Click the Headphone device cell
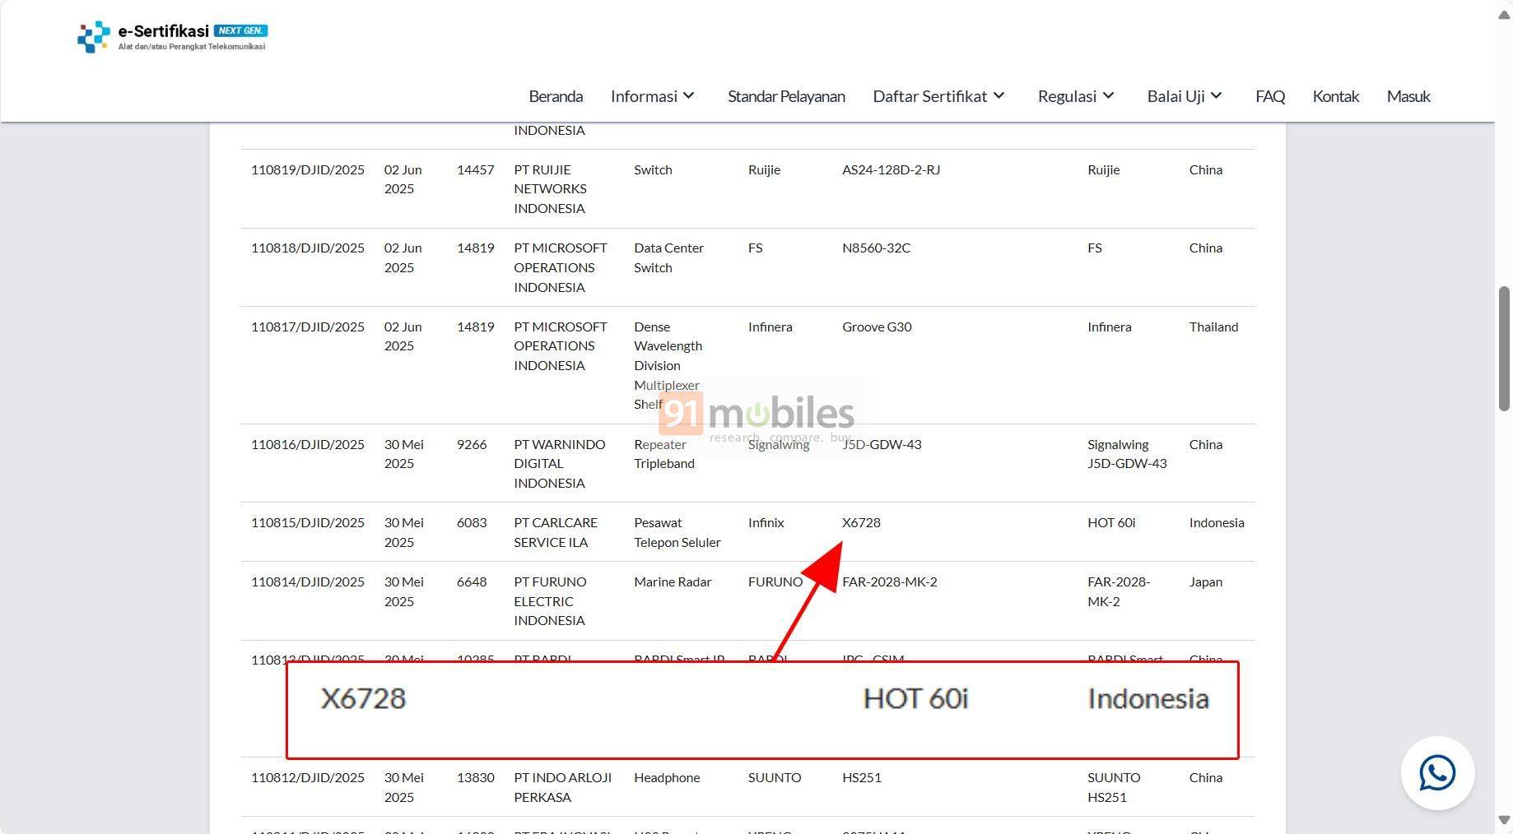 pos(667,777)
